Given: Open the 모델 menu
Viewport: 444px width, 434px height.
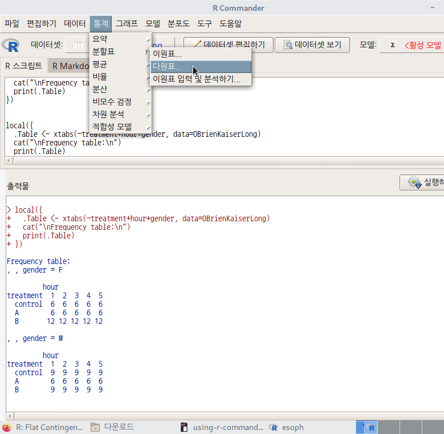Looking at the screenshot, I should 153,23.
